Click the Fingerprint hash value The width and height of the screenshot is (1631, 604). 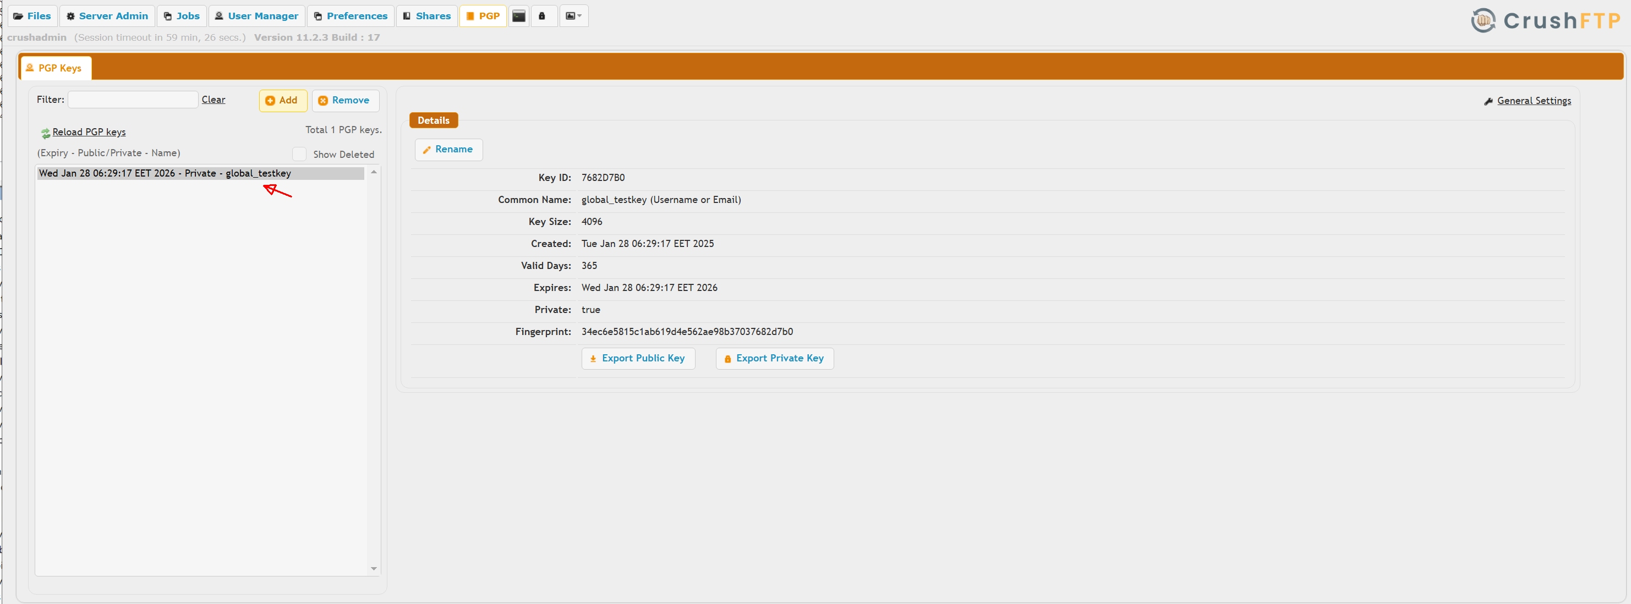tap(687, 332)
